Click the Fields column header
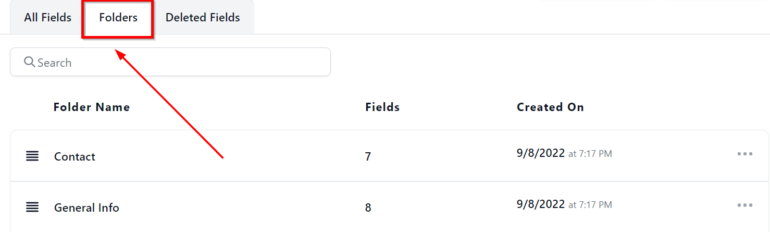The image size is (770, 232). pyautogui.click(x=382, y=107)
